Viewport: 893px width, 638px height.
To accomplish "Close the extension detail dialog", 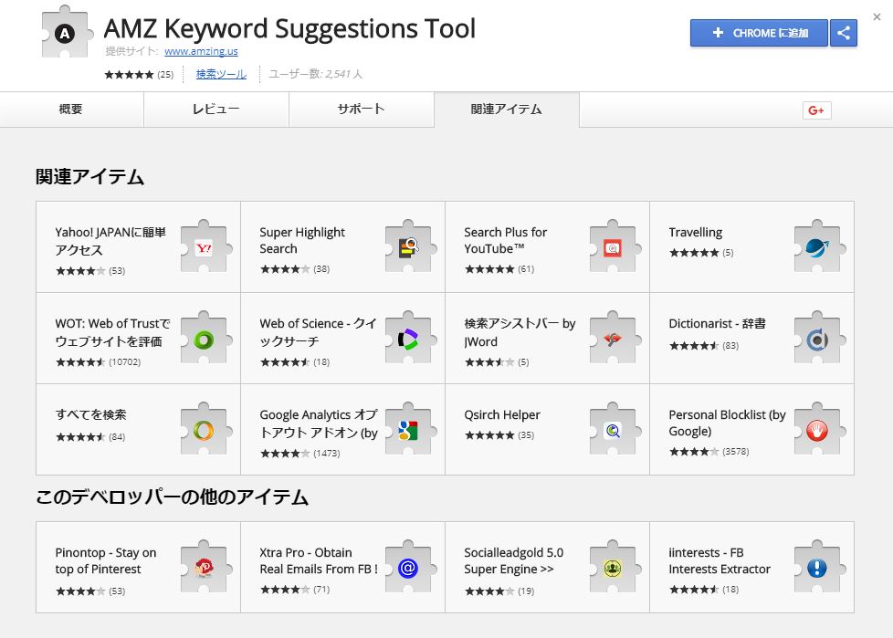I will pyautogui.click(x=877, y=17).
